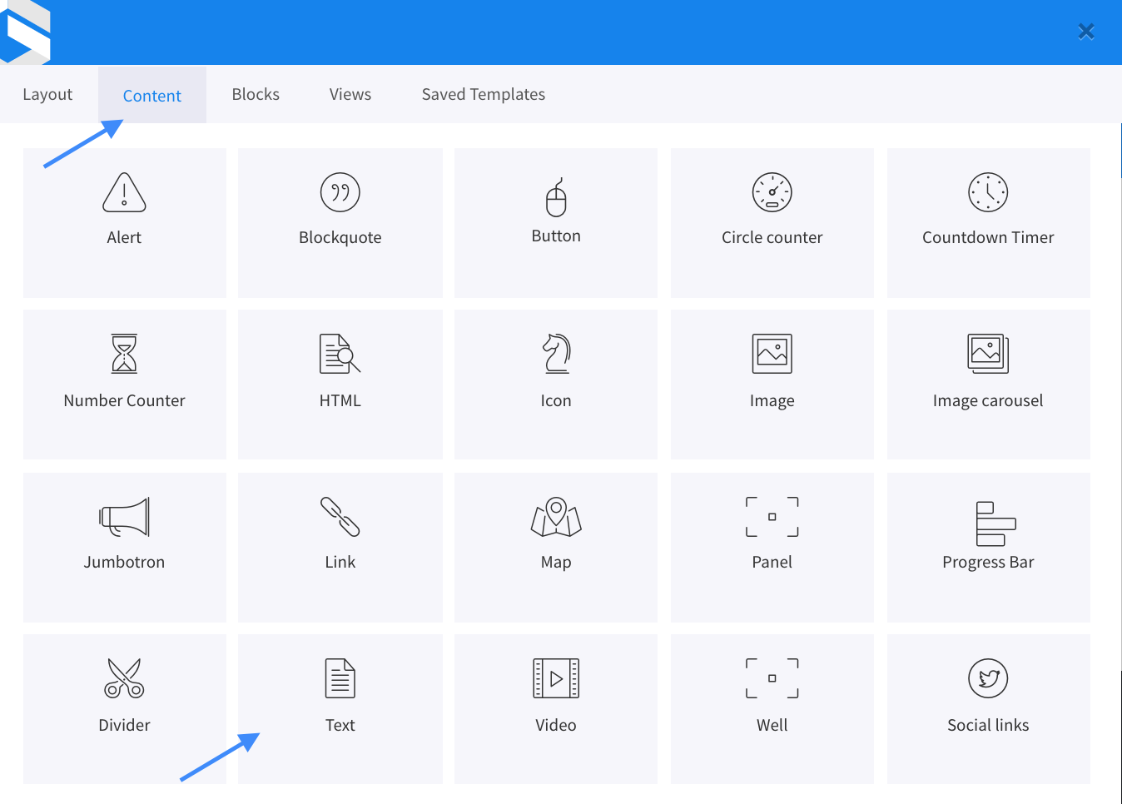Image resolution: width=1122 pixels, height=804 pixels.
Task: Pick the Number Counter hourglass icon
Action: pyautogui.click(x=124, y=354)
